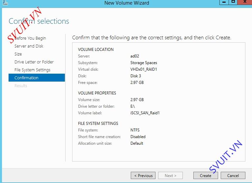Click the drive letter value 'E:\'
The image size is (252, 183).
tap(133, 106)
